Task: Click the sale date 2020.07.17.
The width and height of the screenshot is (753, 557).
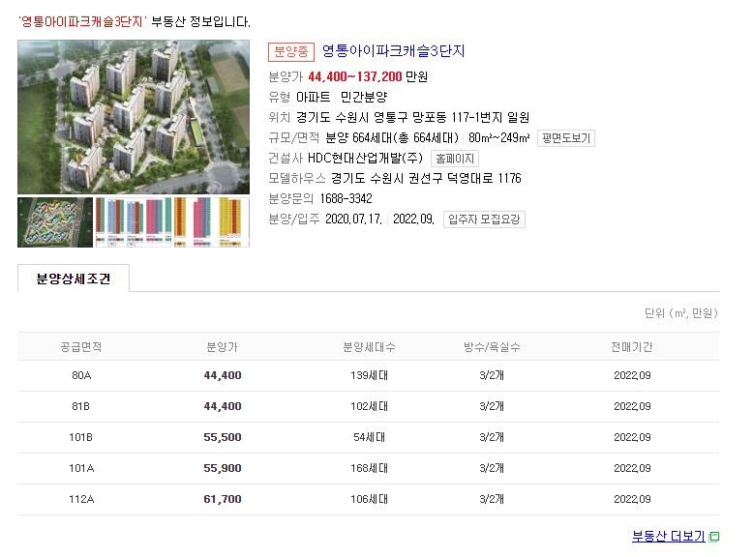Action: tap(353, 220)
